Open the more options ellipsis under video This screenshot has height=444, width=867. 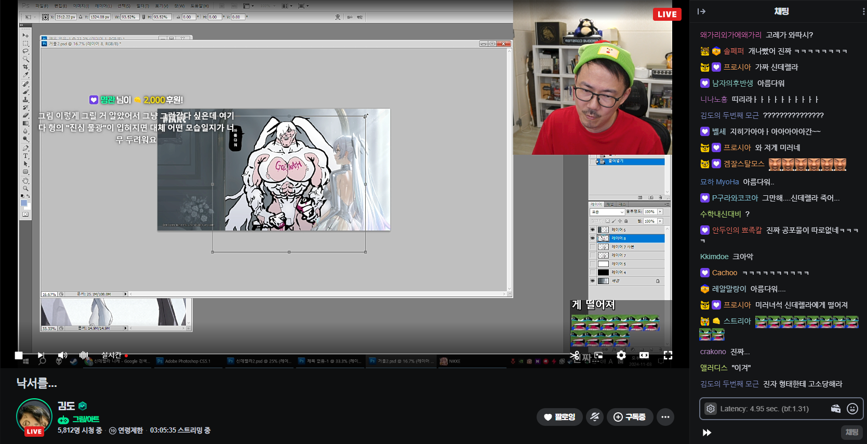(x=665, y=417)
